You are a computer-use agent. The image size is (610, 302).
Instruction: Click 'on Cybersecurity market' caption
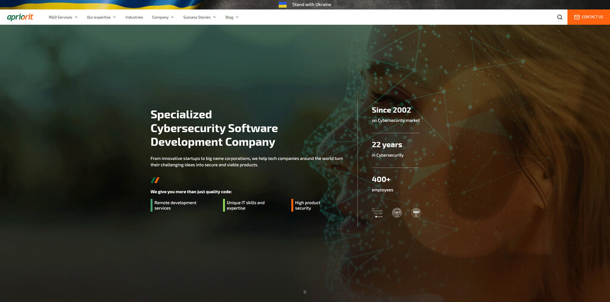396,120
